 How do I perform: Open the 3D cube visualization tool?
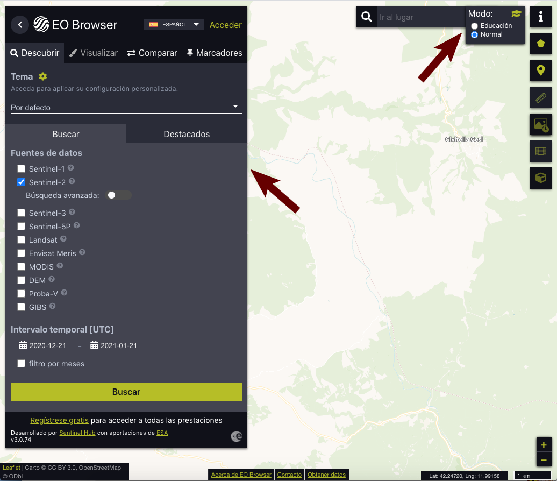click(x=540, y=178)
